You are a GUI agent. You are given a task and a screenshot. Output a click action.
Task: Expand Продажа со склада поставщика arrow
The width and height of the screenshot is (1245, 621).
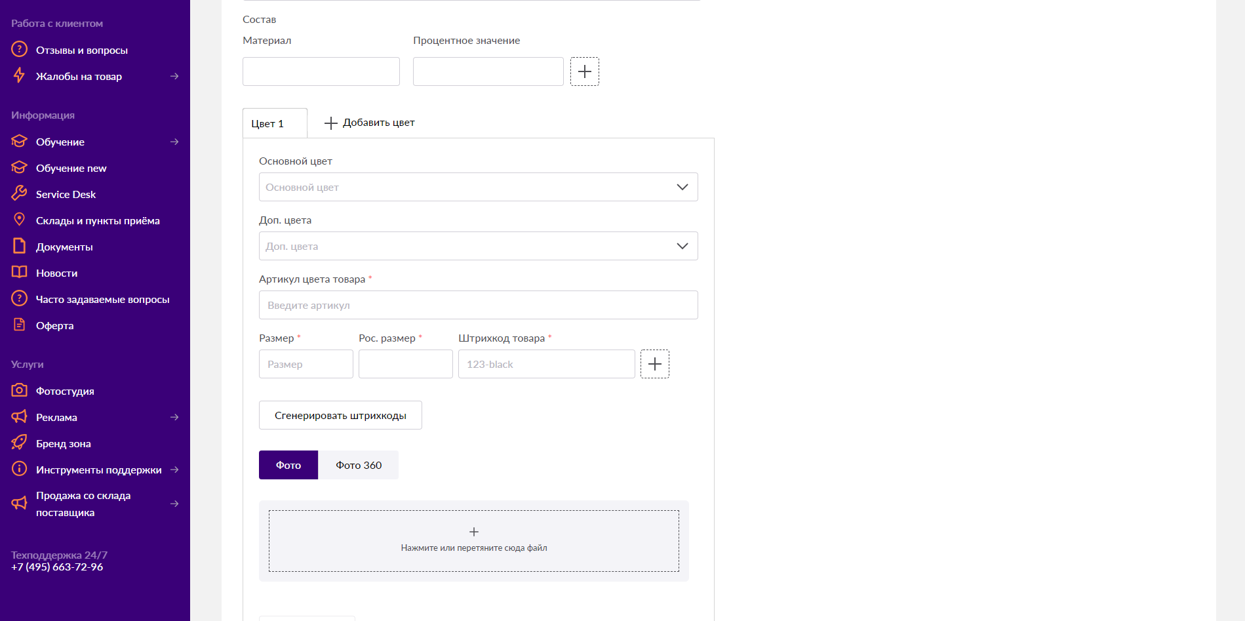click(174, 504)
